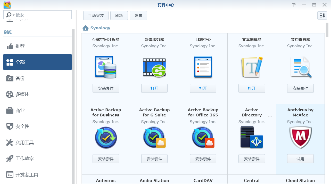The height and width of the screenshot is (184, 331).
Task: Click the Media Server (媒体服务器) icon
Action: [154, 67]
